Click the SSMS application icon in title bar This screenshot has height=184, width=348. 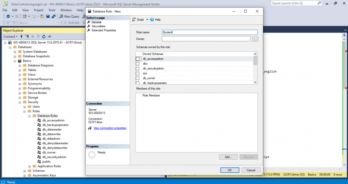coord(5,4)
